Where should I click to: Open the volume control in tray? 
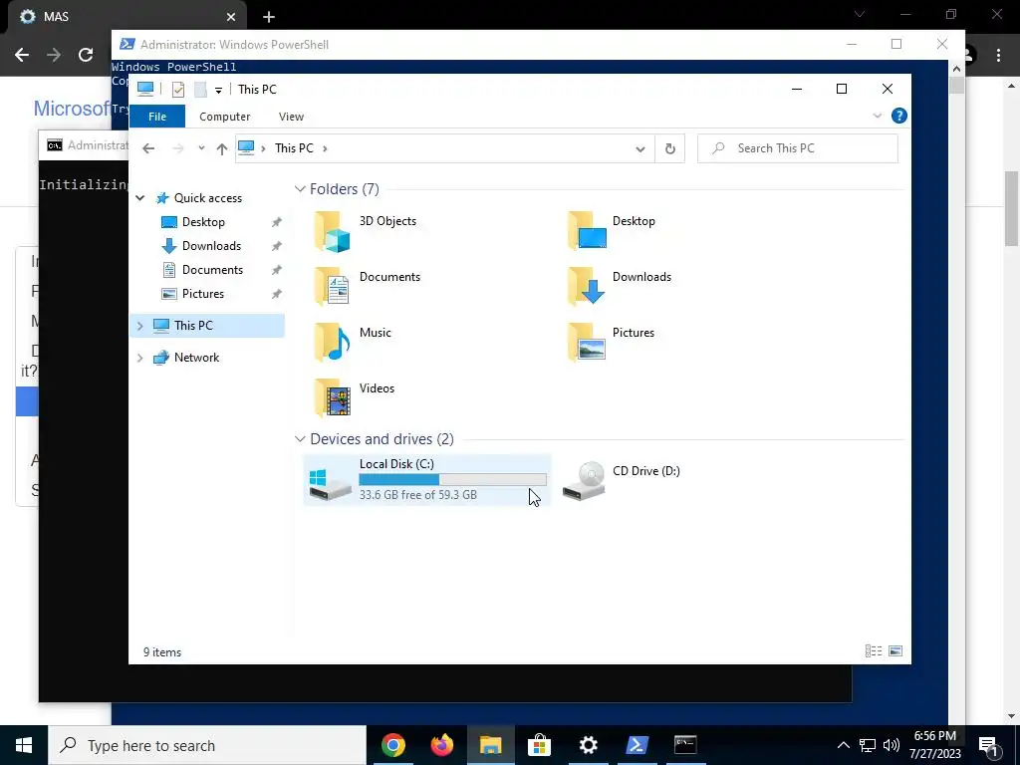click(x=892, y=745)
